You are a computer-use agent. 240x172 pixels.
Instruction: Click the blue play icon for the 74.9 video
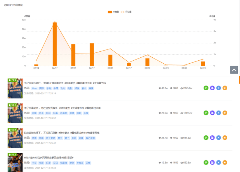point(219,88)
